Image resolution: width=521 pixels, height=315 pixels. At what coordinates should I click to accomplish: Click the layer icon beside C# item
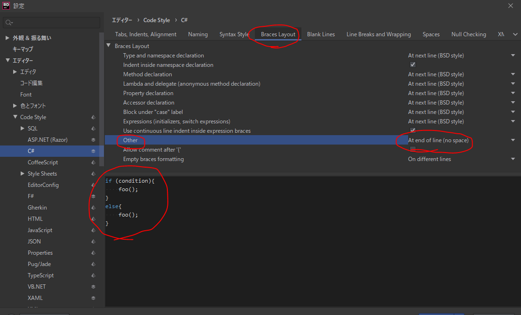93,151
